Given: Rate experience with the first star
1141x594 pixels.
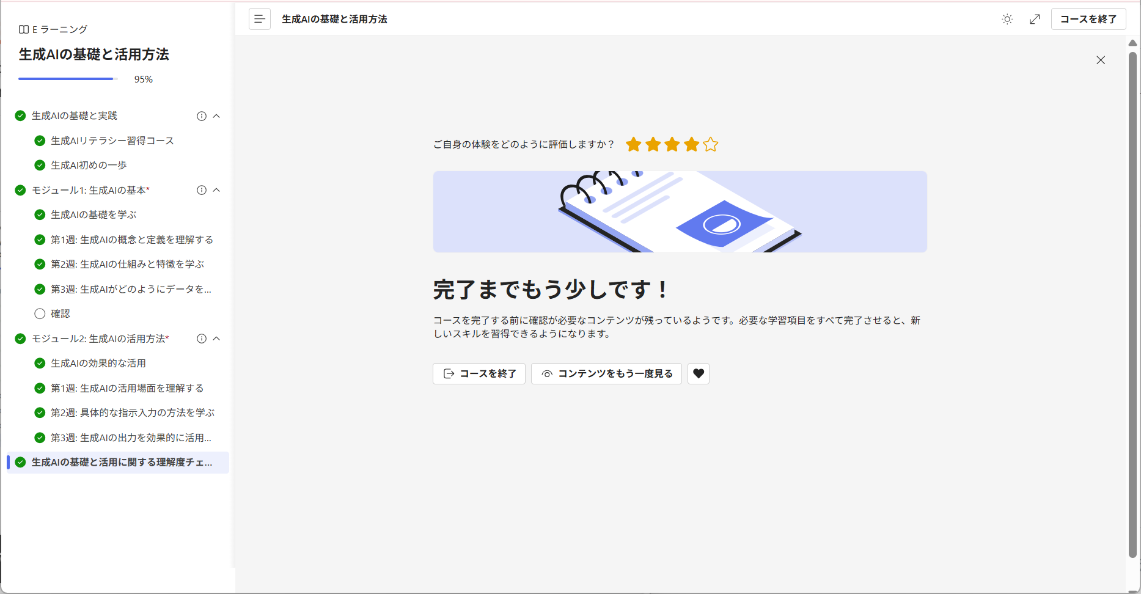Looking at the screenshot, I should (x=634, y=144).
